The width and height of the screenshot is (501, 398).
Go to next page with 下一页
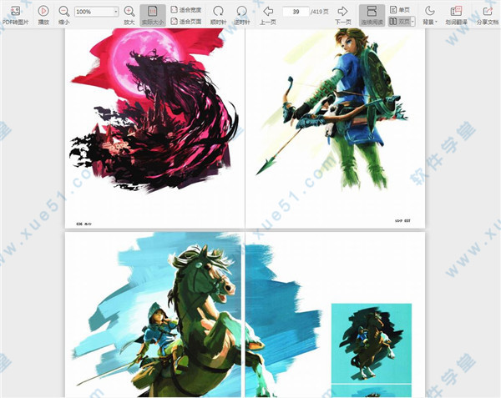tap(343, 15)
